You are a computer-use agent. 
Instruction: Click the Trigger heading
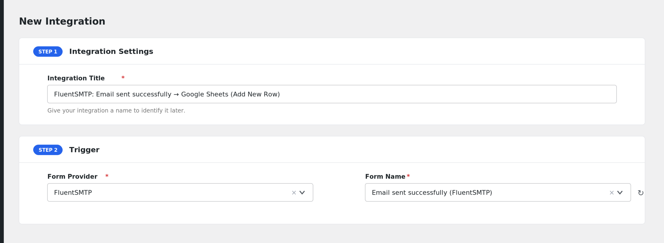pos(84,150)
